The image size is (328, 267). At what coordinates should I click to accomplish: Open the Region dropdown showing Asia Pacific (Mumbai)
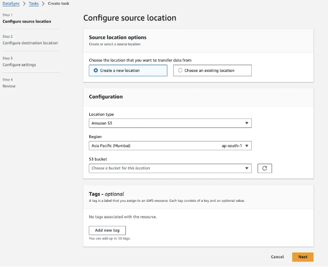point(170,145)
